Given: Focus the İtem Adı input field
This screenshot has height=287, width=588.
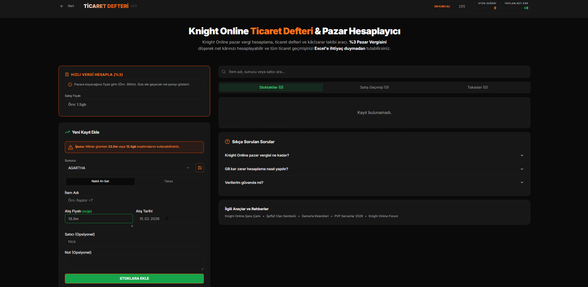Looking at the screenshot, I should pos(134,200).
